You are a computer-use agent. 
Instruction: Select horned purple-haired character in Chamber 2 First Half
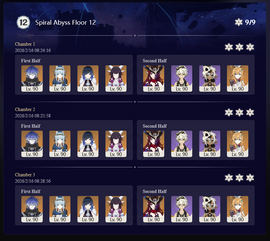[x=116, y=144]
